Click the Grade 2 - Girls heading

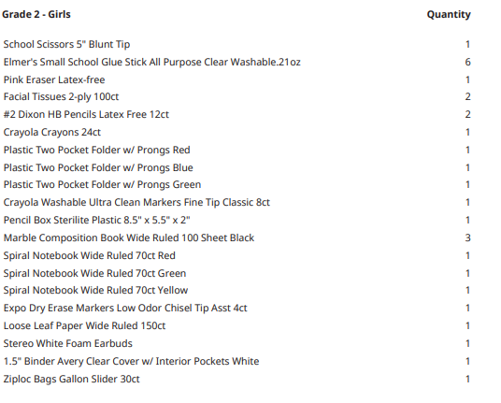(36, 14)
